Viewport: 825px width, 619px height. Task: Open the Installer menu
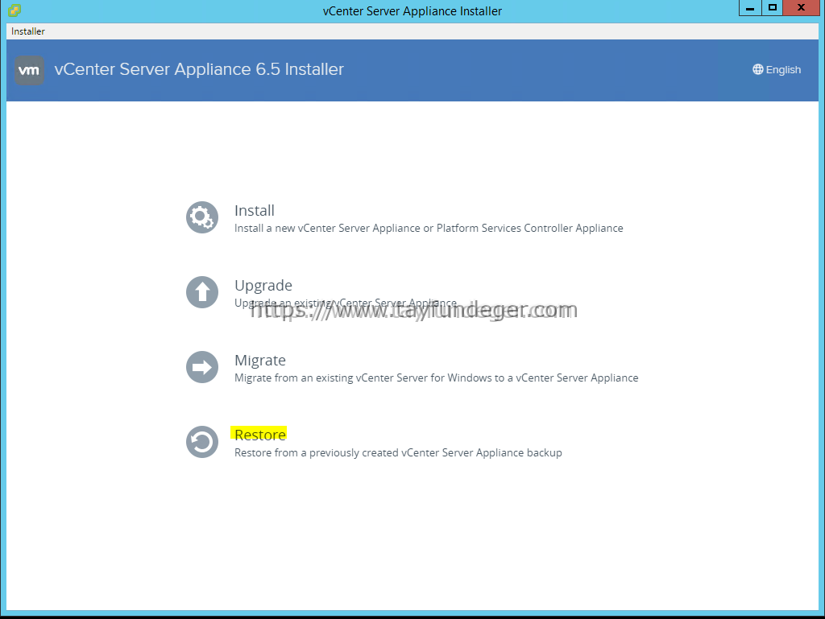click(28, 31)
